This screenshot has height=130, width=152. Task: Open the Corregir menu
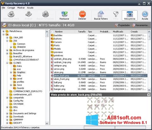point(11,8)
